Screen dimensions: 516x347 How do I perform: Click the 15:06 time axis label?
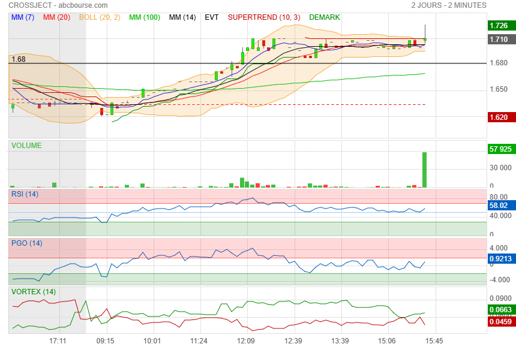pyautogui.click(x=386, y=341)
